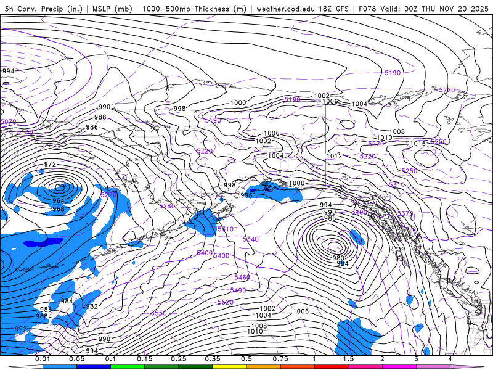This screenshot has width=493, height=370.
Task: Click the yellow 0.35–0.5 legend swatch
Action: point(229,367)
